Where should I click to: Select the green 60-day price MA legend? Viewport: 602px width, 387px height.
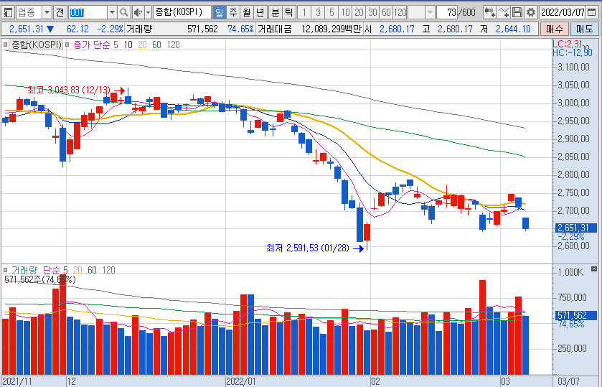coord(156,45)
